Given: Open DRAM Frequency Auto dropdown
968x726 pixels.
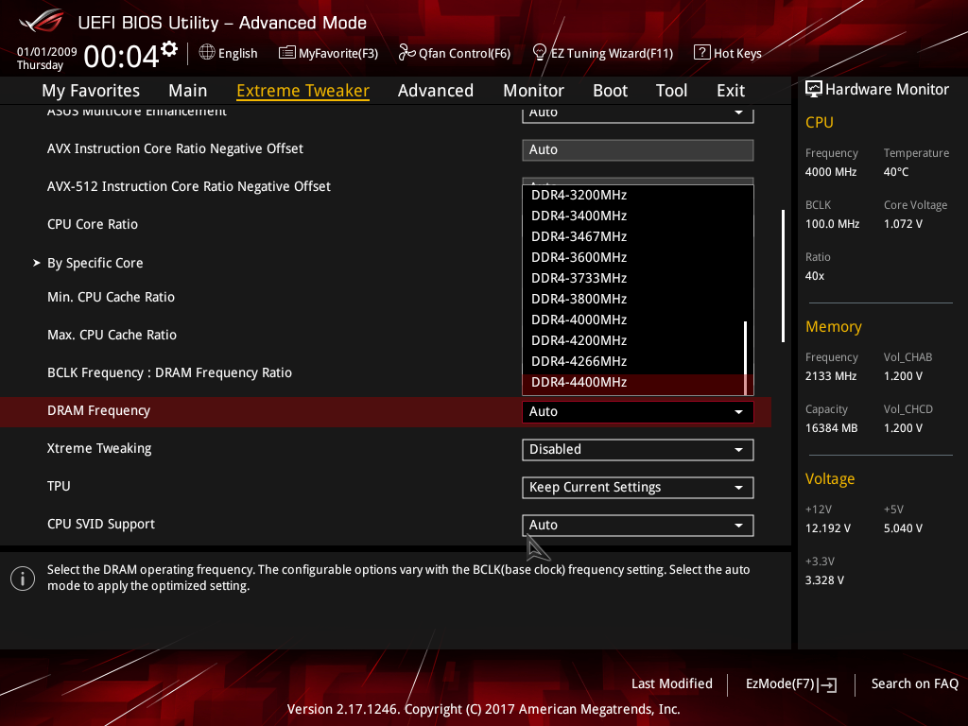Looking at the screenshot, I should point(638,412).
